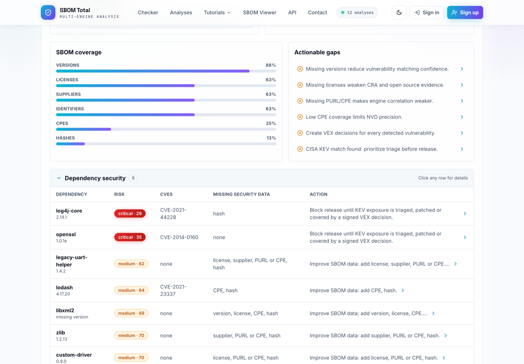
Task: Click the circled X icon beside Create VEX decisions
Action: (300, 133)
